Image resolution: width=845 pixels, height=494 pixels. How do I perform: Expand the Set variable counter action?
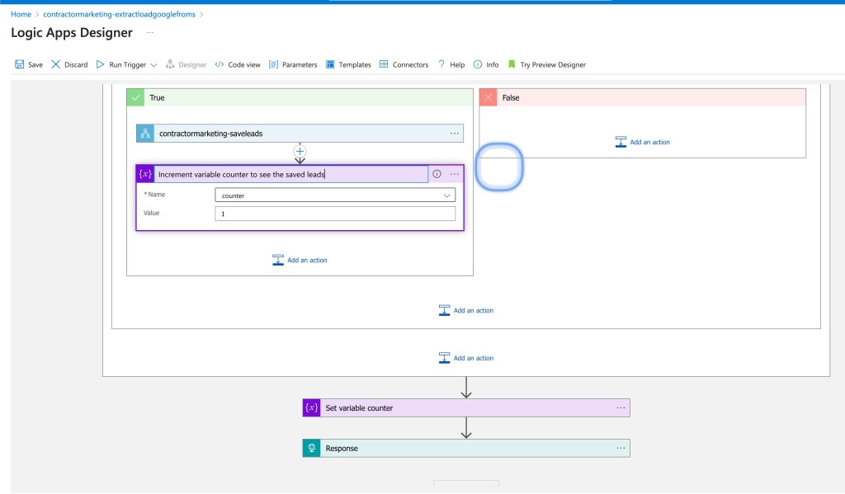466,407
